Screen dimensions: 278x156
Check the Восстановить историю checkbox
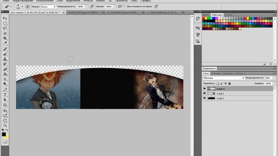[x=126, y=6]
